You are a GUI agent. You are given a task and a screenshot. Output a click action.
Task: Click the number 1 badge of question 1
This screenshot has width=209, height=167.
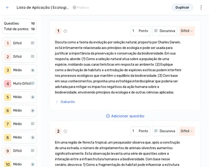(58, 31)
